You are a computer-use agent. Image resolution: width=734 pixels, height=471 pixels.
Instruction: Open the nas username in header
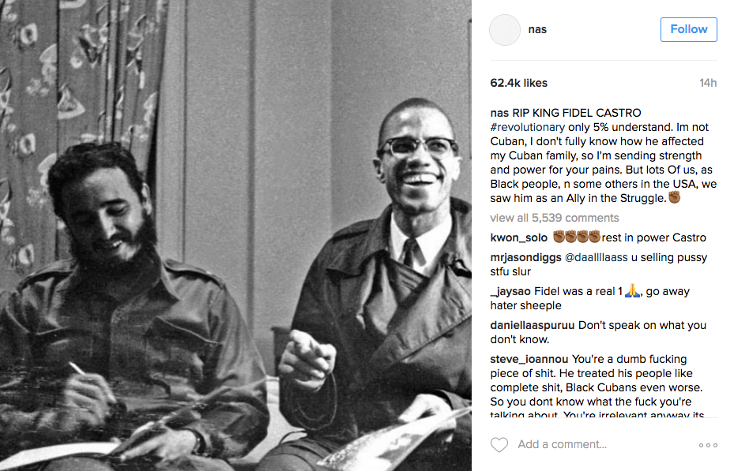(537, 29)
